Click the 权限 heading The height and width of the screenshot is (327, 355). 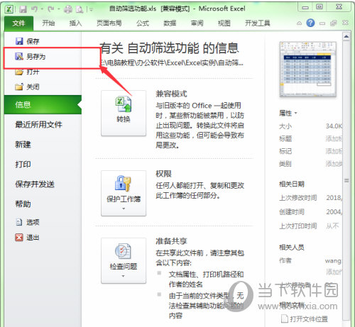163,174
